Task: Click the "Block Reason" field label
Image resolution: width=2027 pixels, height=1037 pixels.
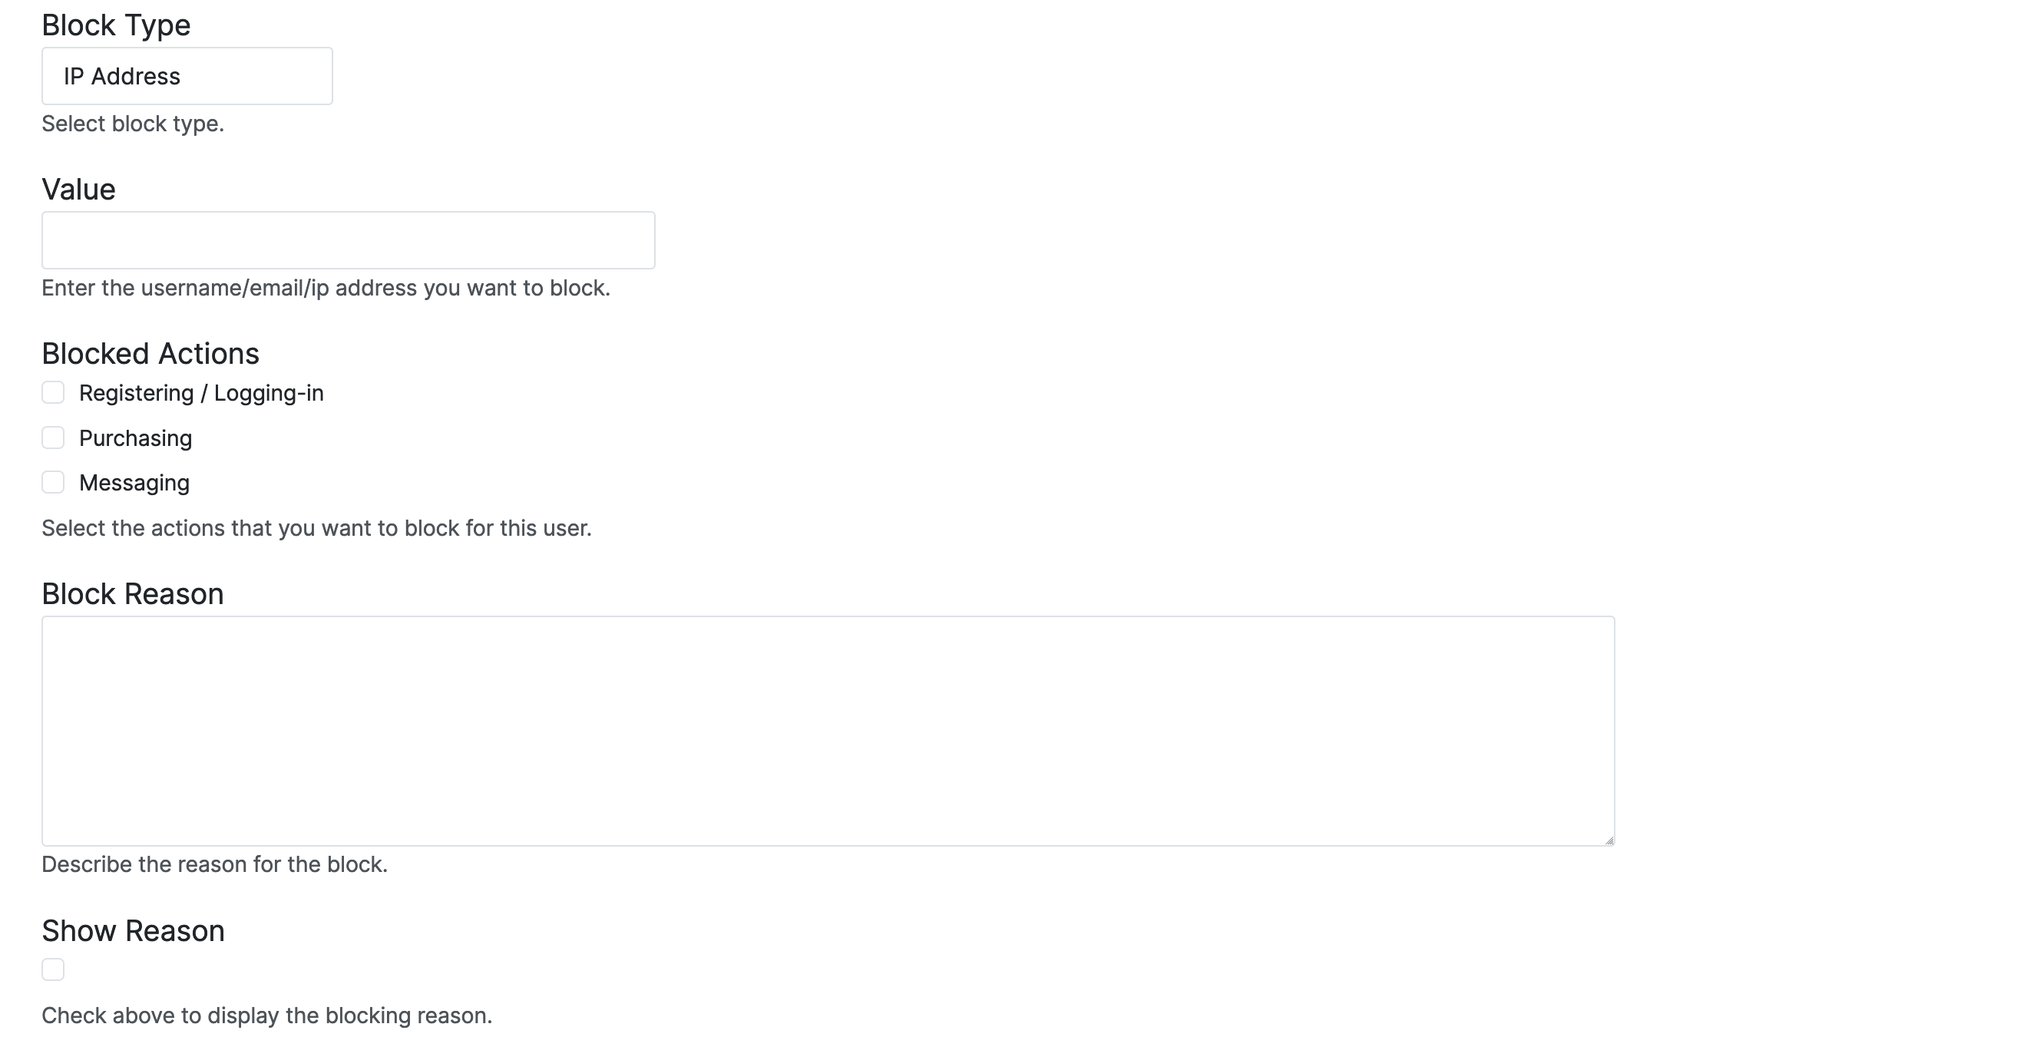Action: click(132, 594)
